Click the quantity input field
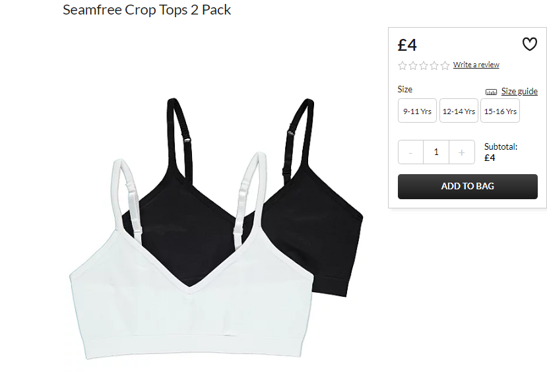Image resolution: width=547 pixels, height=372 pixels. [x=436, y=152]
